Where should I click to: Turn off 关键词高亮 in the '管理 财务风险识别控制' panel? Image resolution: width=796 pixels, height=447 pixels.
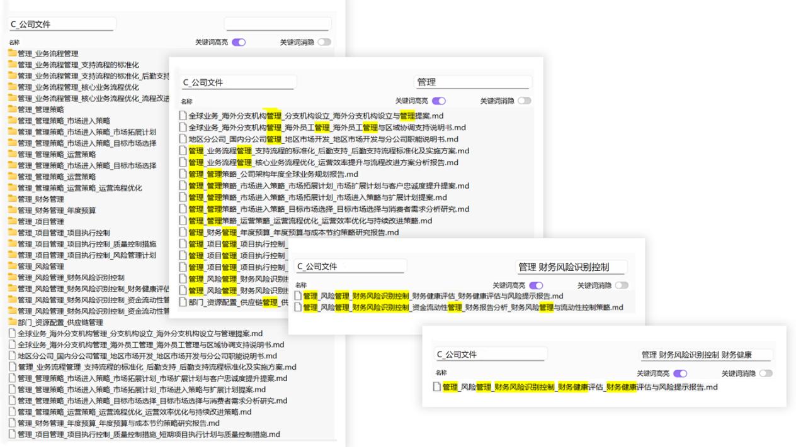(x=536, y=285)
